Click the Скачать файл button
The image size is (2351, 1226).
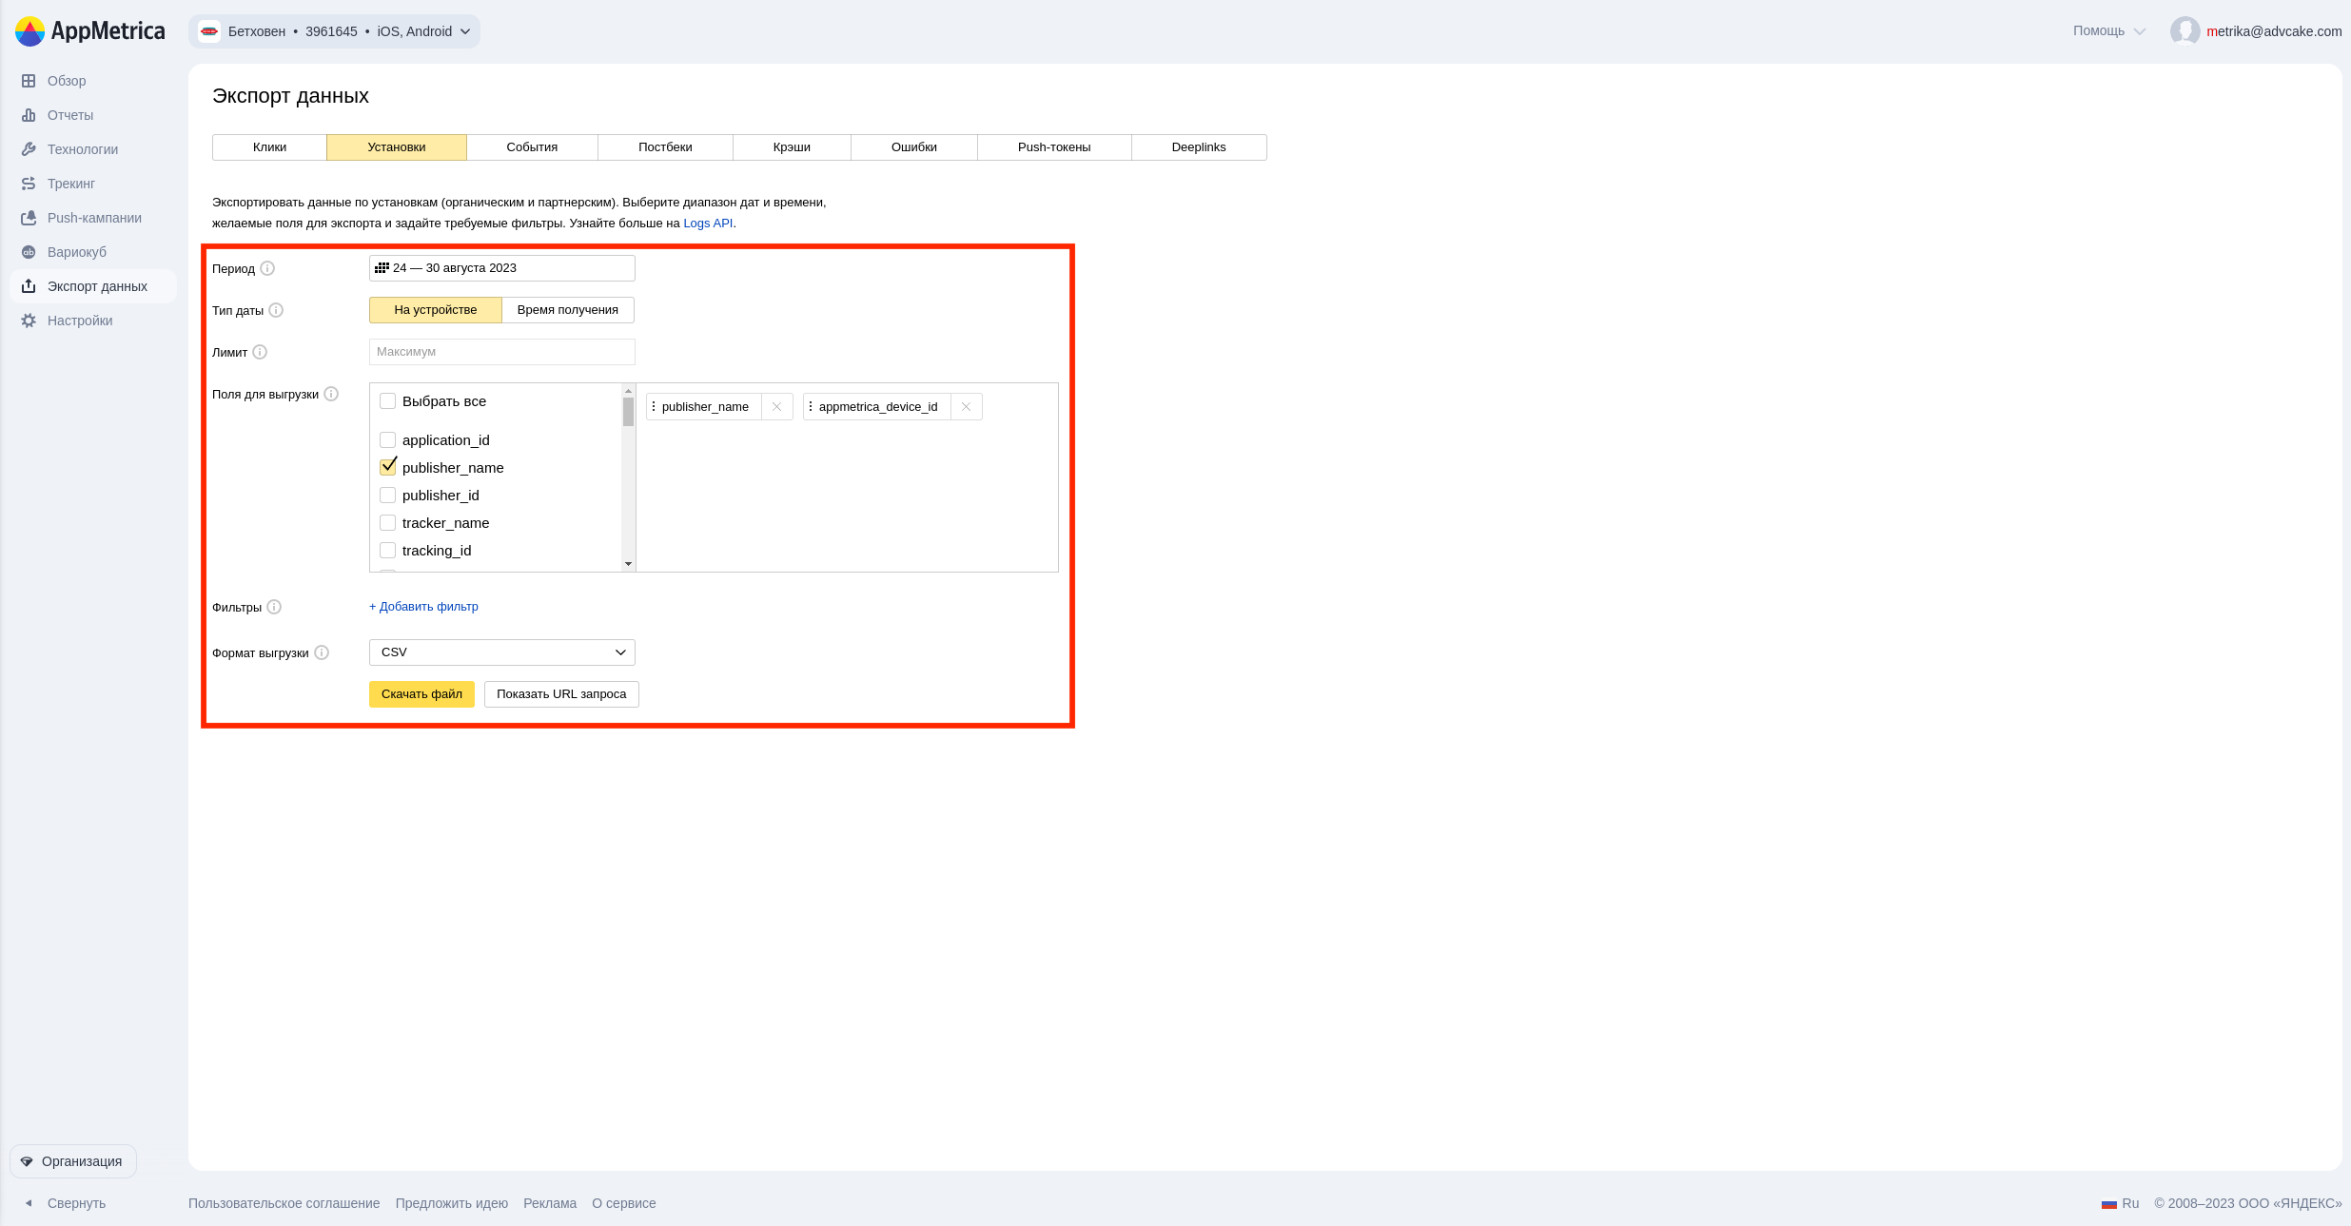[421, 694]
